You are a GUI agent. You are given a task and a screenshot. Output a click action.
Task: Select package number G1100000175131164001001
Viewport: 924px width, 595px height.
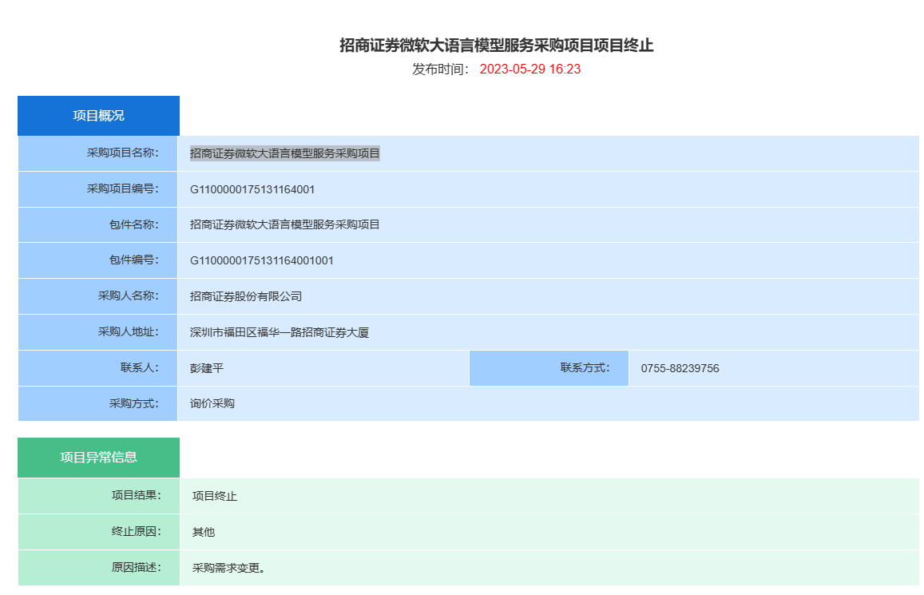261,260
